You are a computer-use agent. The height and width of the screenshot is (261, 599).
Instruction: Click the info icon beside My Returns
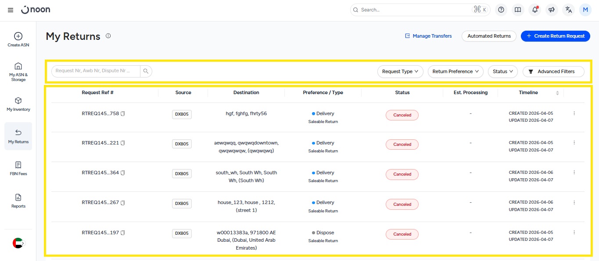108,36
